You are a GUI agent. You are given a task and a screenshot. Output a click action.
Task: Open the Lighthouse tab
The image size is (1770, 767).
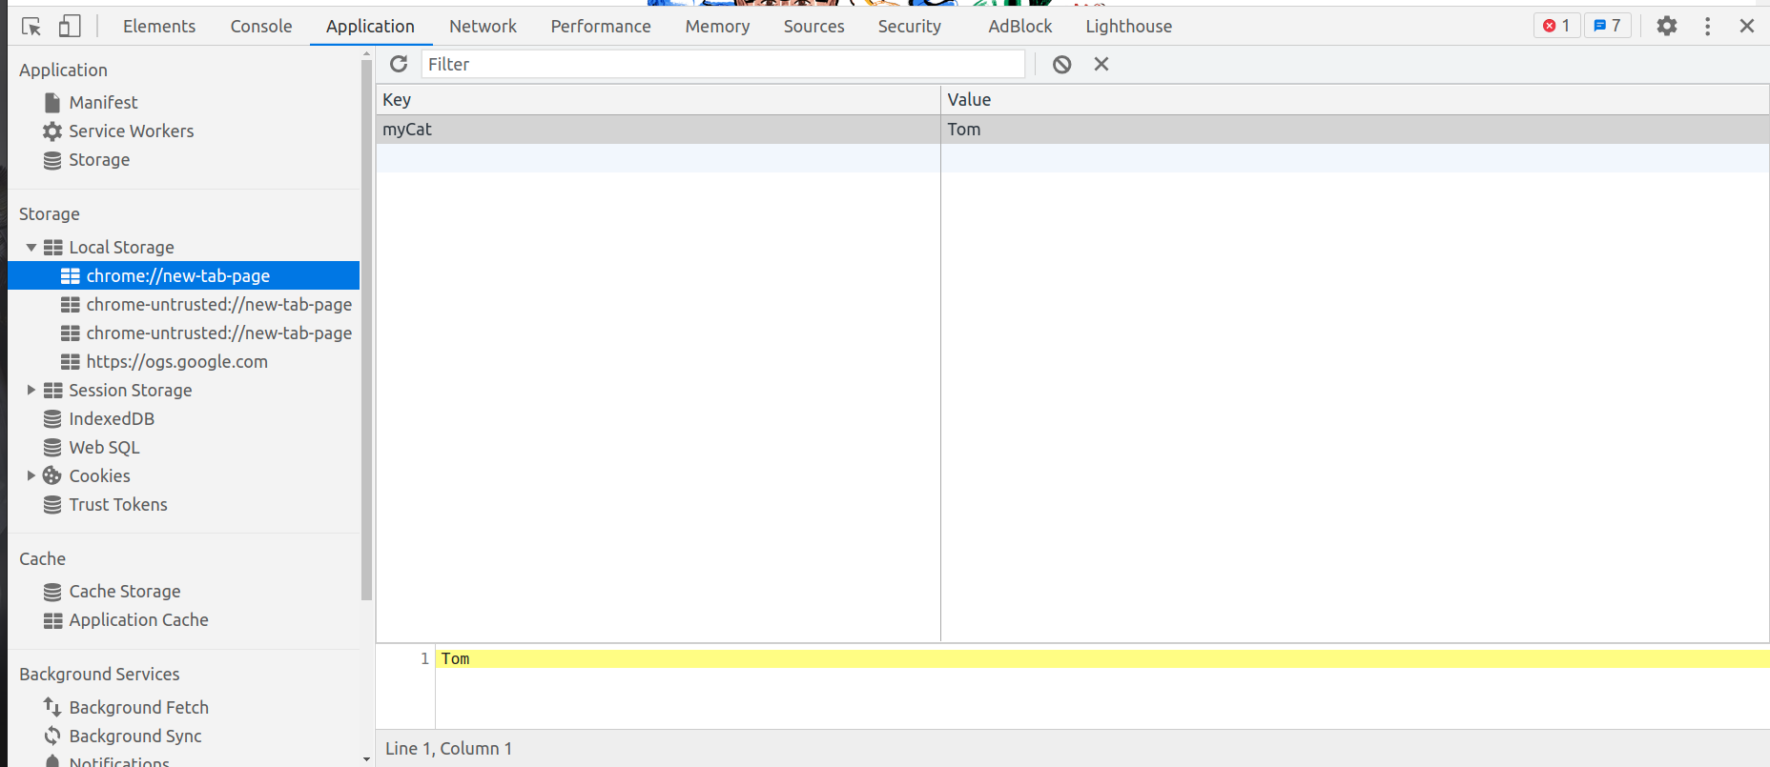tap(1128, 27)
